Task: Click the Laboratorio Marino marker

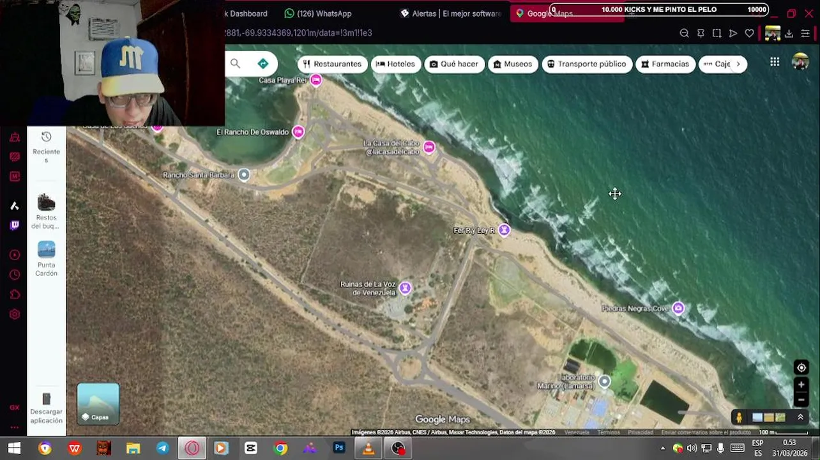Action: pos(604,382)
